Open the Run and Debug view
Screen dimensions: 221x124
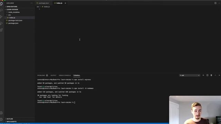pyautogui.click(x=1, y=23)
